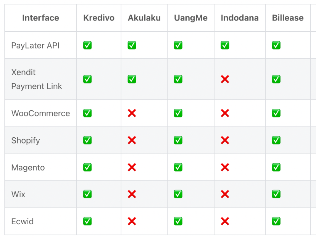Click the Shopify row label

26,140
